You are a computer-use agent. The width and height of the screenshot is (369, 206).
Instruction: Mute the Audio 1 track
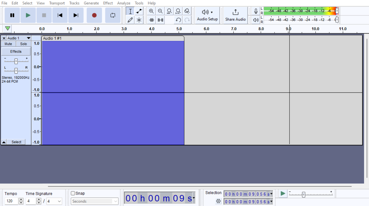coord(8,44)
